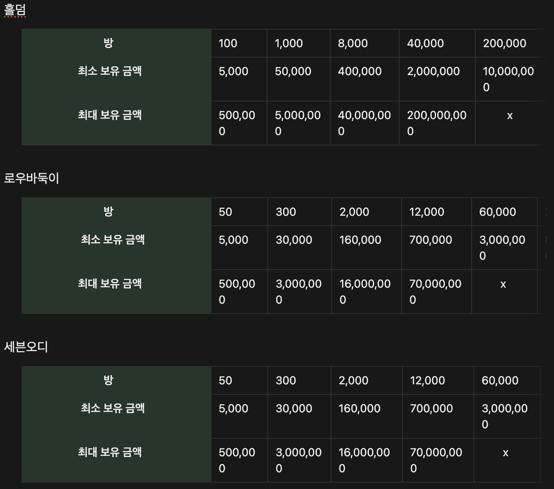
Task: Click the 2,000,000 minimum cell in 홀덤 table
Action: pyautogui.click(x=433, y=72)
